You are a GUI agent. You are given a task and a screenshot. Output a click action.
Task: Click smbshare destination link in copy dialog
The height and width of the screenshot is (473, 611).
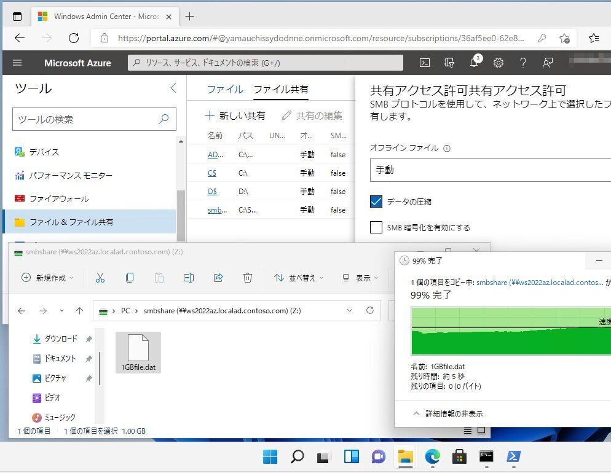(540, 282)
